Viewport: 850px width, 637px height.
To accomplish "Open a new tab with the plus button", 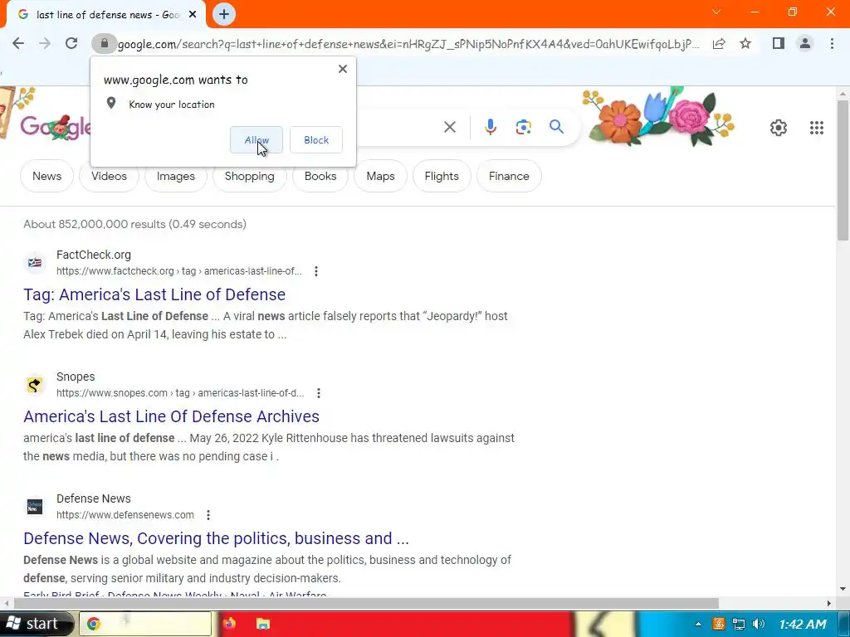I will tap(224, 15).
